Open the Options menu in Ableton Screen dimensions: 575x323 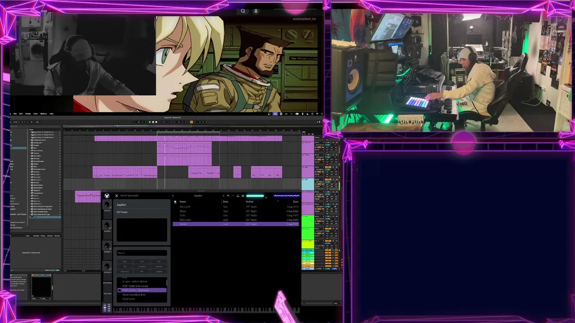coord(44,114)
